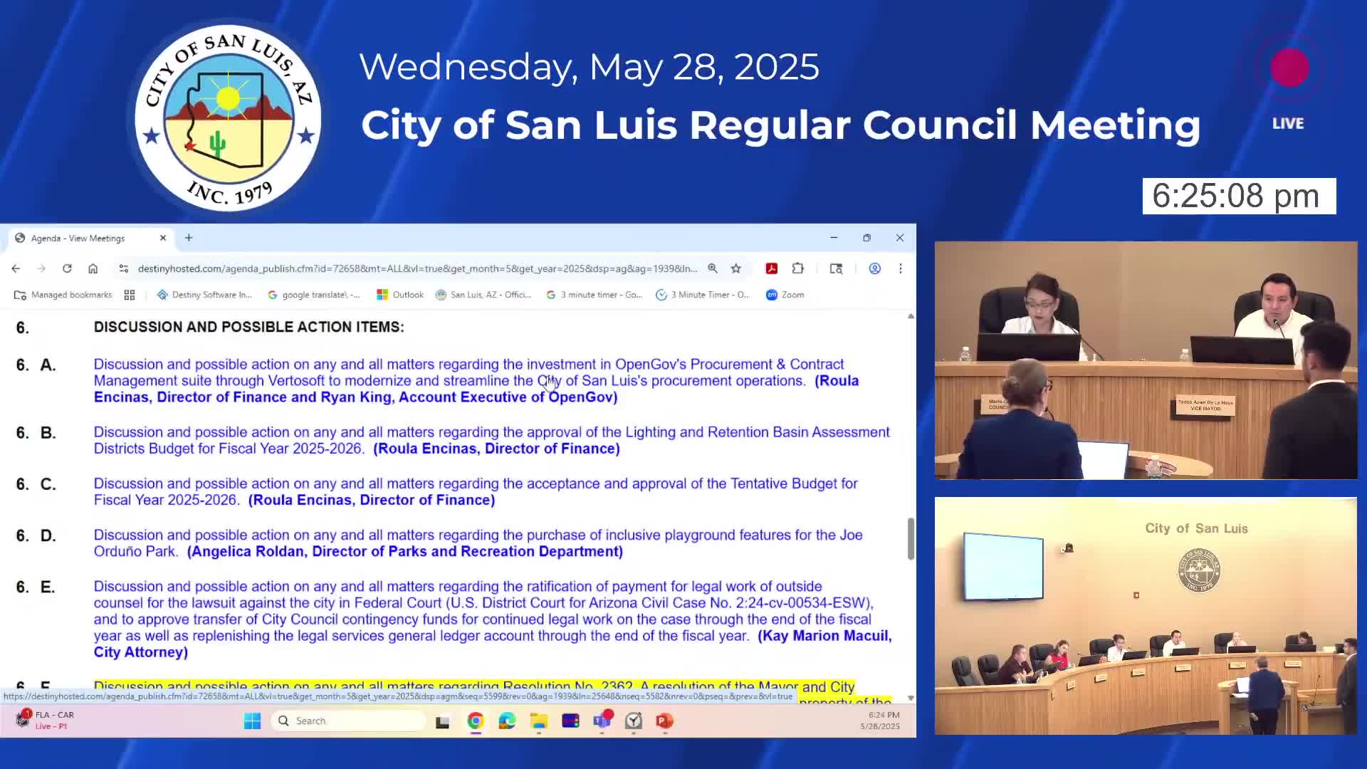
Task: Open the Adobe Acrobat extension icon
Action: click(x=771, y=268)
